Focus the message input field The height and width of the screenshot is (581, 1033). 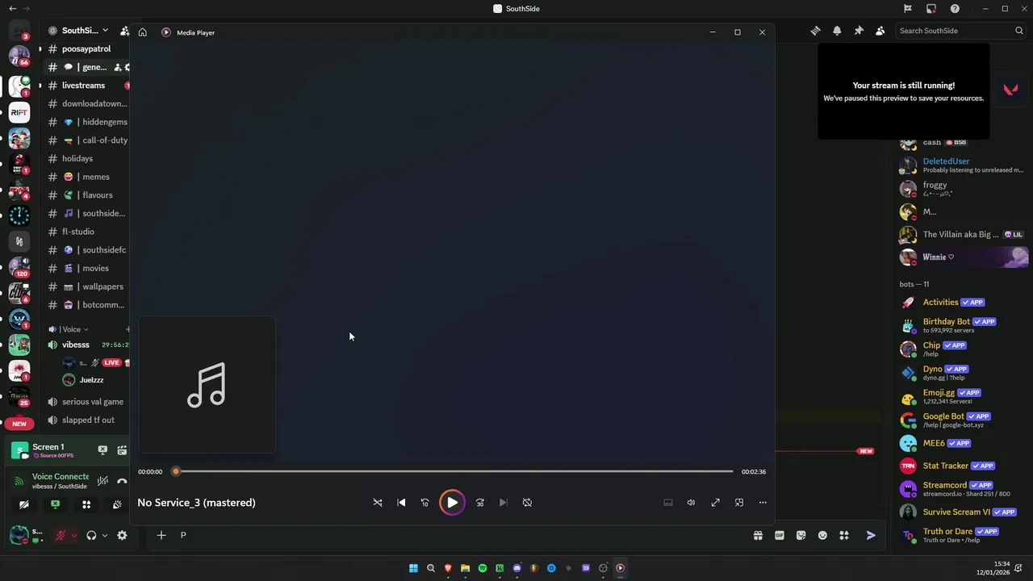pyautogui.click(x=460, y=535)
